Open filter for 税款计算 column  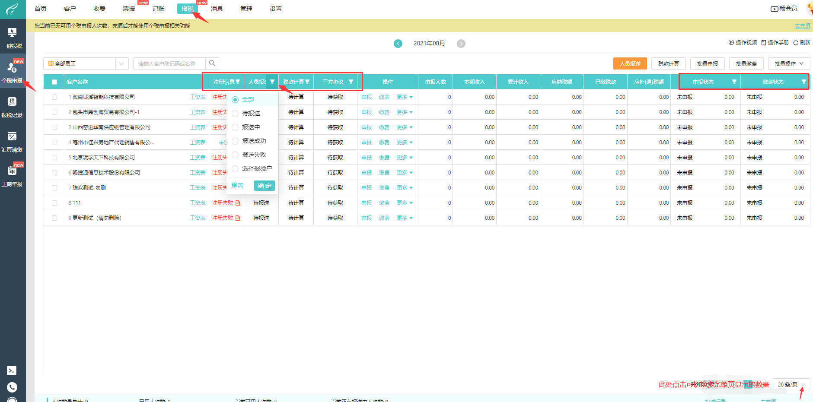(x=307, y=82)
